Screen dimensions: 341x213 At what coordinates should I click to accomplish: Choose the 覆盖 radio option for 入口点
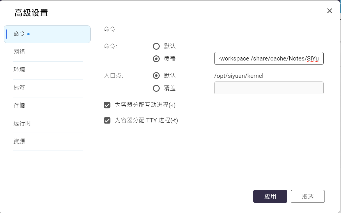pyautogui.click(x=156, y=88)
